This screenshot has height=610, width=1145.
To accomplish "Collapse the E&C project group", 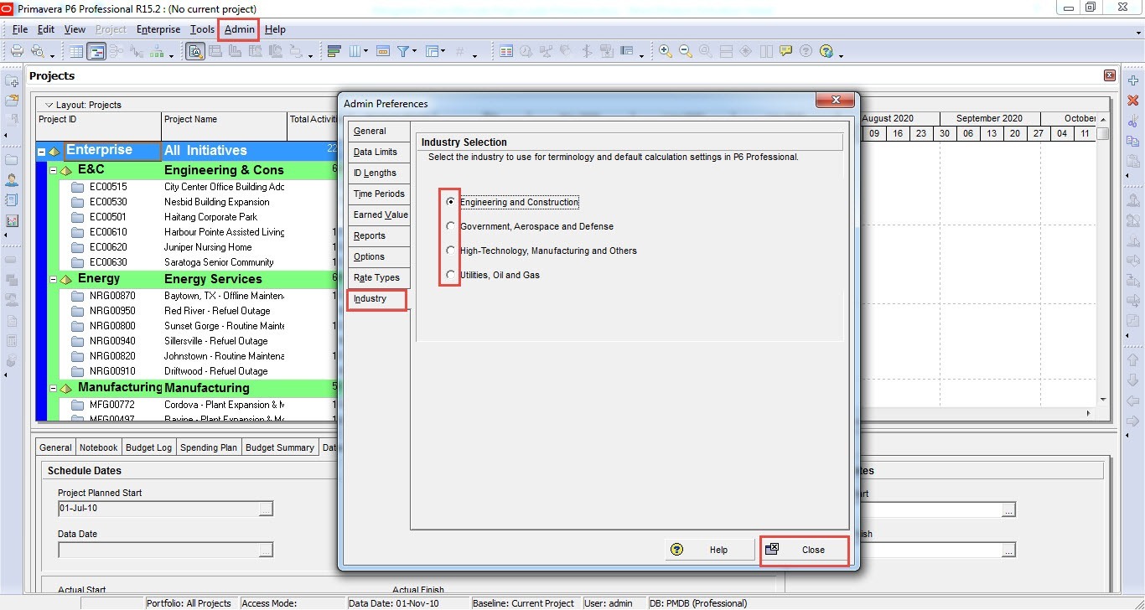I will point(54,170).
